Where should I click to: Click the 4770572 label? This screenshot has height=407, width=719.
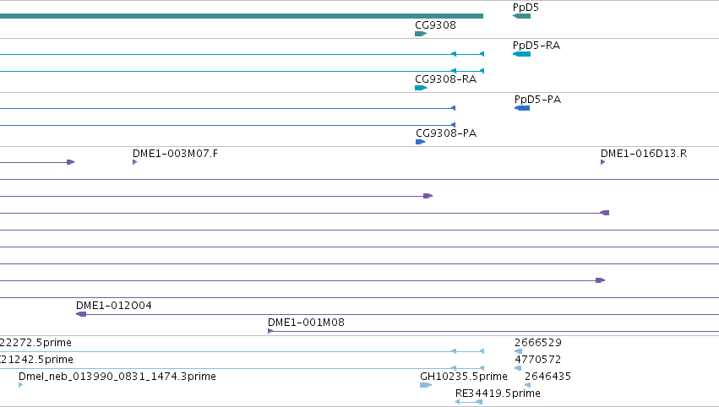538,360
